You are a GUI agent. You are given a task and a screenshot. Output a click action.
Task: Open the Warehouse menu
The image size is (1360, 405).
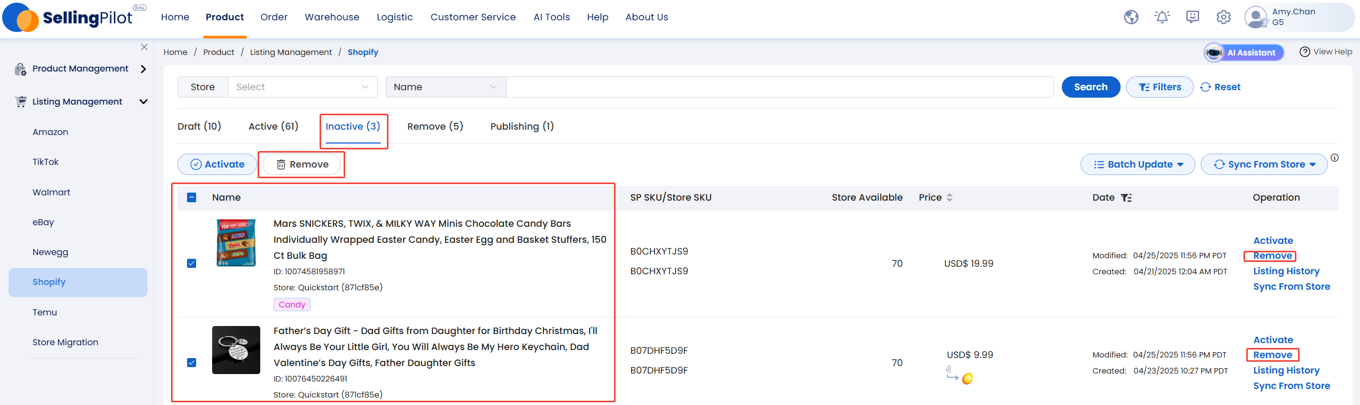pos(332,17)
